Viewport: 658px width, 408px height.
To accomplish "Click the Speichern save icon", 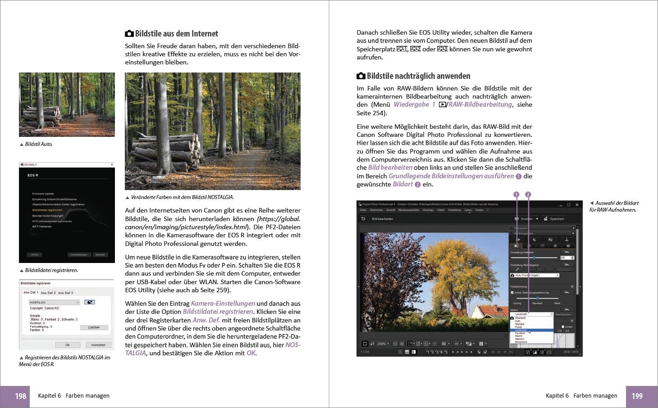I will (x=545, y=218).
